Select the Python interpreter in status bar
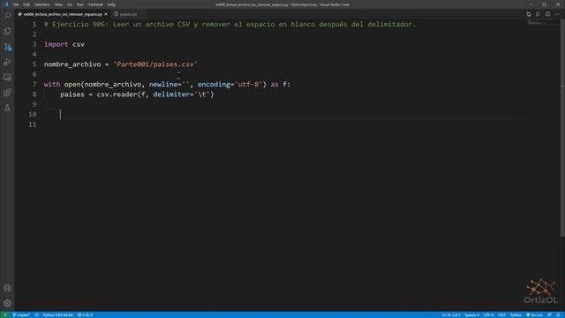Image resolution: width=565 pixels, height=318 pixels. 57,314
